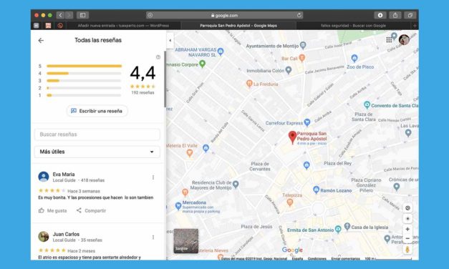Click Enviar comentarios in map footer
Screen dimensions: 449x269
point(345,258)
